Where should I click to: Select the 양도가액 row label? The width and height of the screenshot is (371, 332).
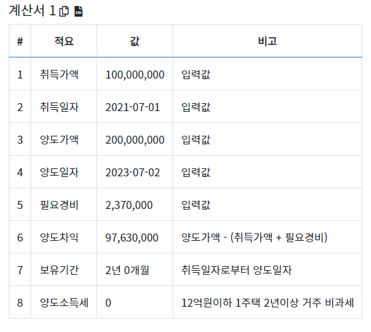tap(59, 140)
